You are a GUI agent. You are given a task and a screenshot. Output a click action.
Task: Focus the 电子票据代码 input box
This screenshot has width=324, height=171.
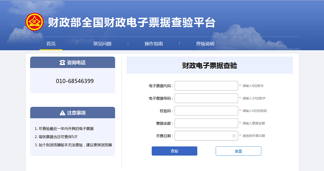(206, 86)
